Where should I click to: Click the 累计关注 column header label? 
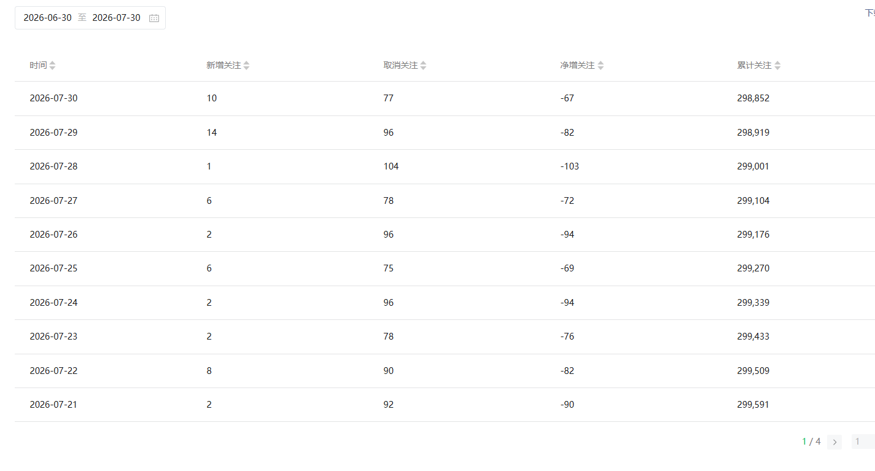coord(754,65)
